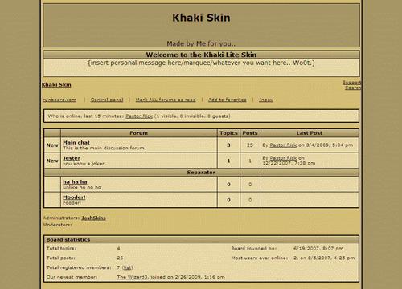Click the 'Made by Me for you..' tagline
Viewport: 402px width, 289px height.
point(201,43)
